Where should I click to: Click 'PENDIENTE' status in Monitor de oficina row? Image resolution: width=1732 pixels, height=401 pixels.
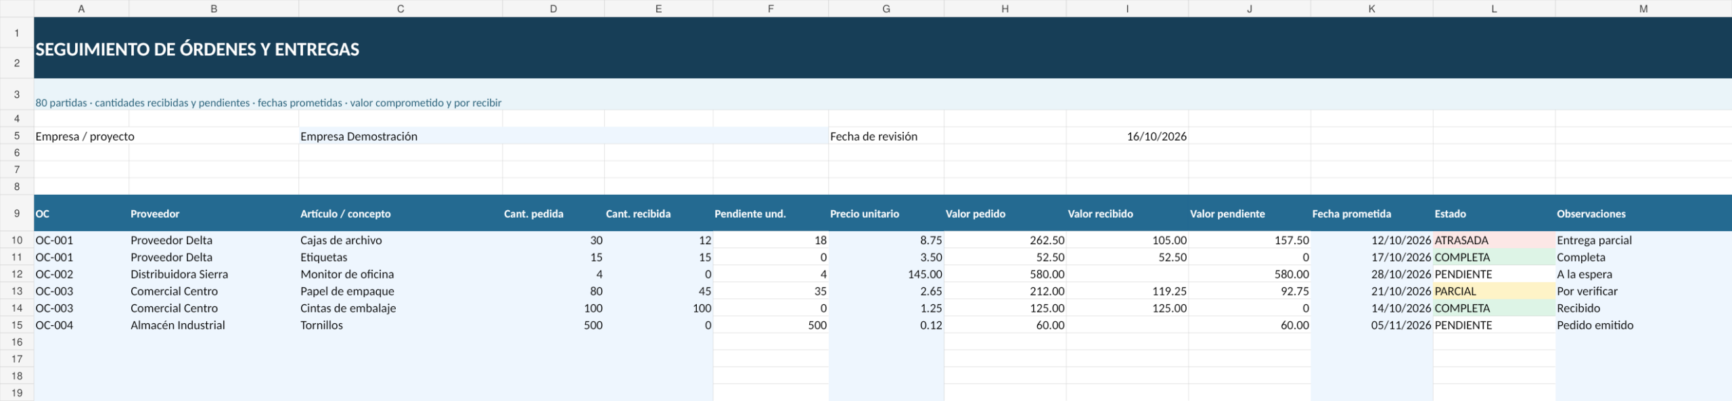(1494, 275)
